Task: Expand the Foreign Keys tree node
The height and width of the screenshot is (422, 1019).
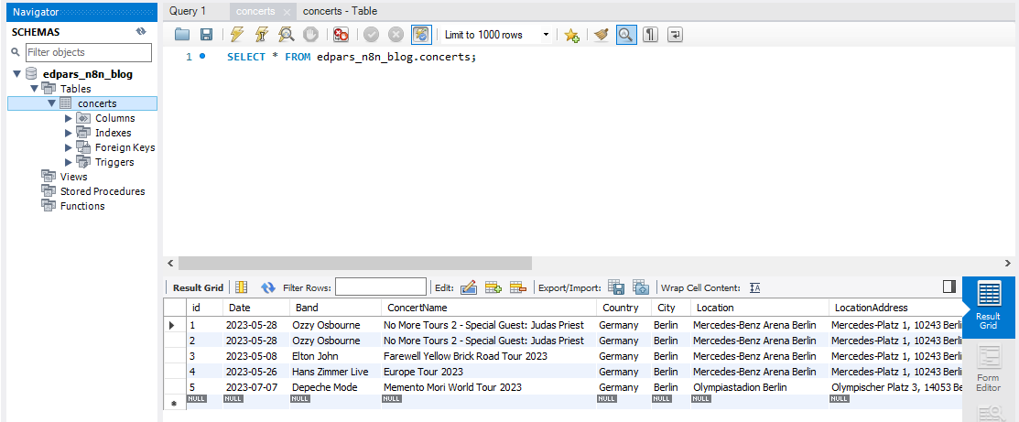Action: coord(69,147)
